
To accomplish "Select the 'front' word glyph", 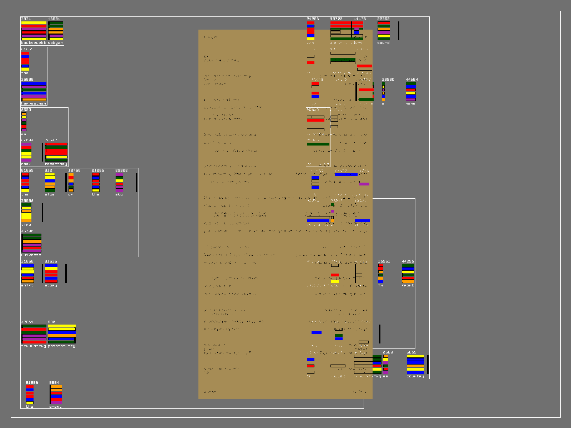I will [x=408, y=273].
